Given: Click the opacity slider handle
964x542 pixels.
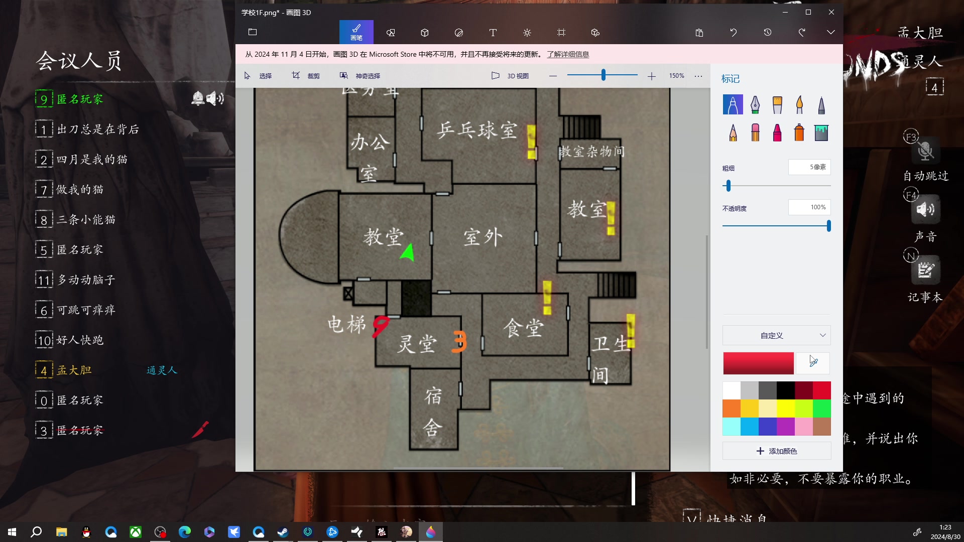Looking at the screenshot, I should point(828,226).
